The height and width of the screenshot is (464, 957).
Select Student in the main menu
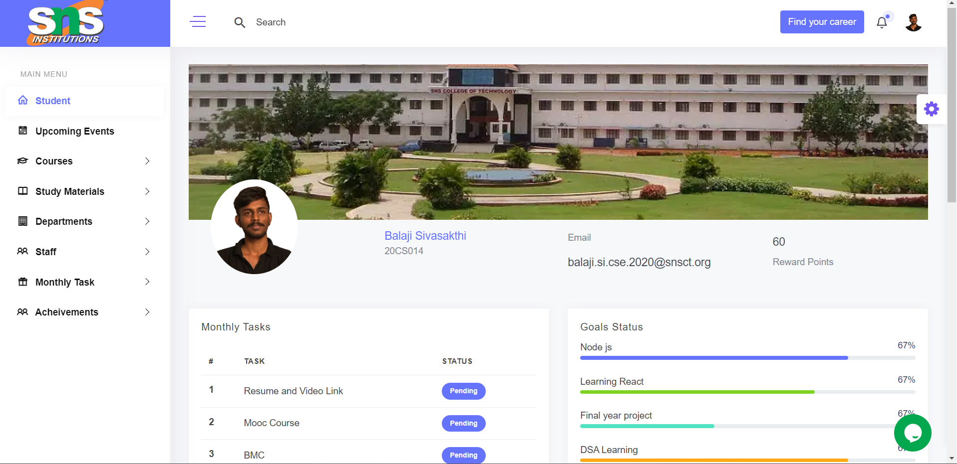click(52, 101)
